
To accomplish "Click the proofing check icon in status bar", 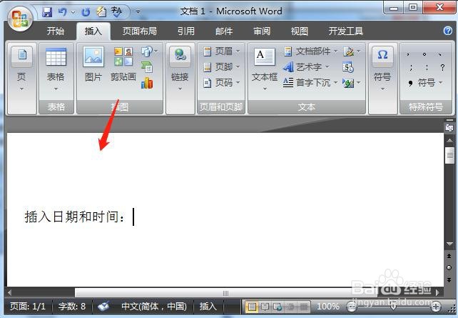I will 103,307.
